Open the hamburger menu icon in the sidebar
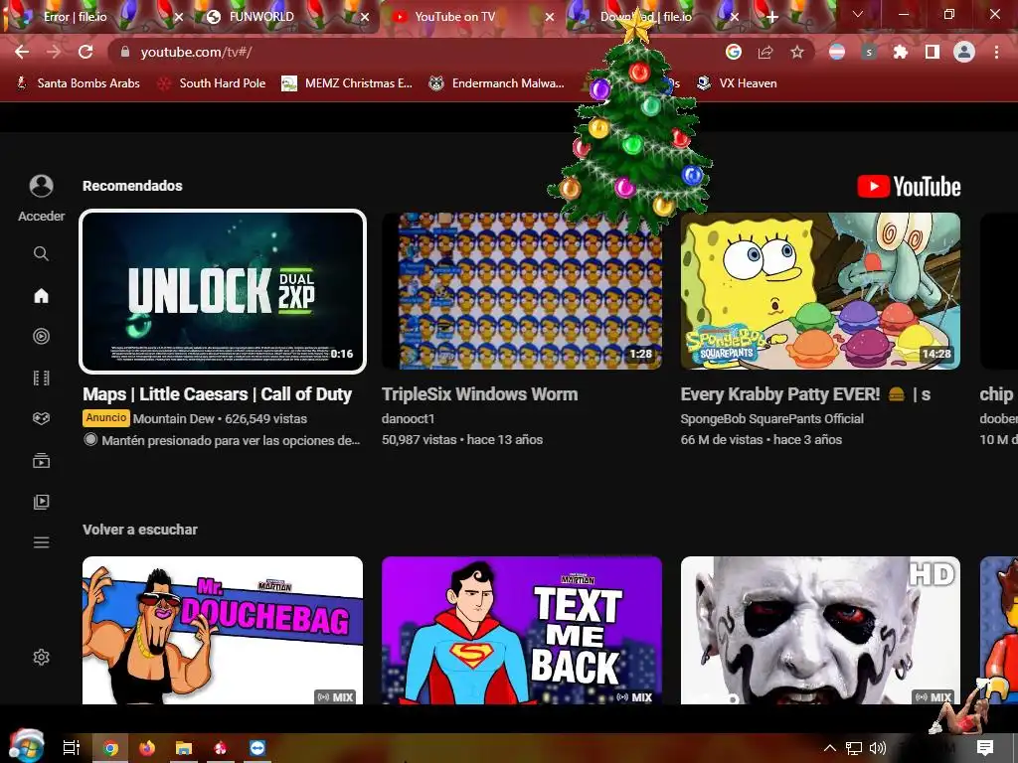The image size is (1018, 763). 41,542
